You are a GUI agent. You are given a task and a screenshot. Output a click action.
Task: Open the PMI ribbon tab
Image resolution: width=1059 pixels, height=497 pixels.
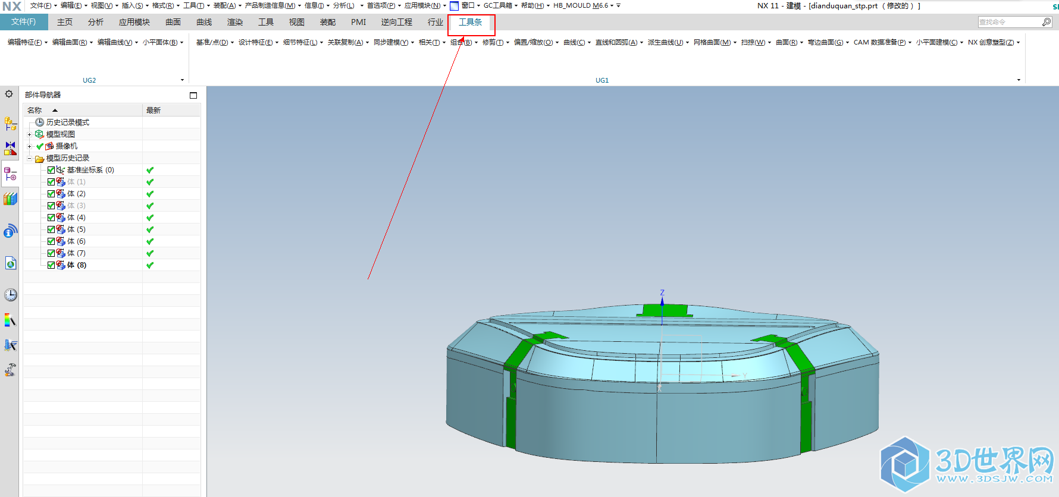coord(359,22)
